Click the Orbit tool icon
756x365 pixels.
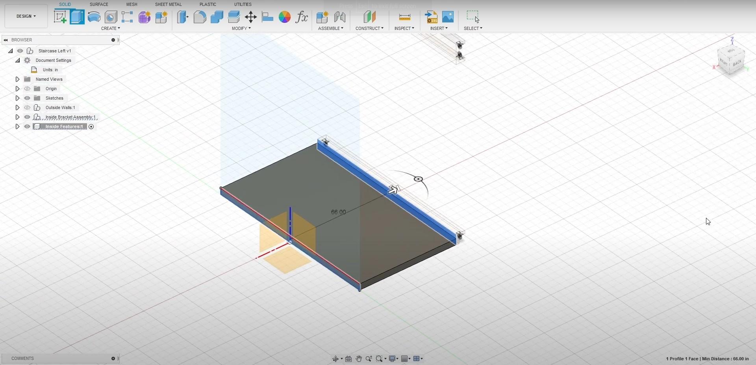(335, 359)
